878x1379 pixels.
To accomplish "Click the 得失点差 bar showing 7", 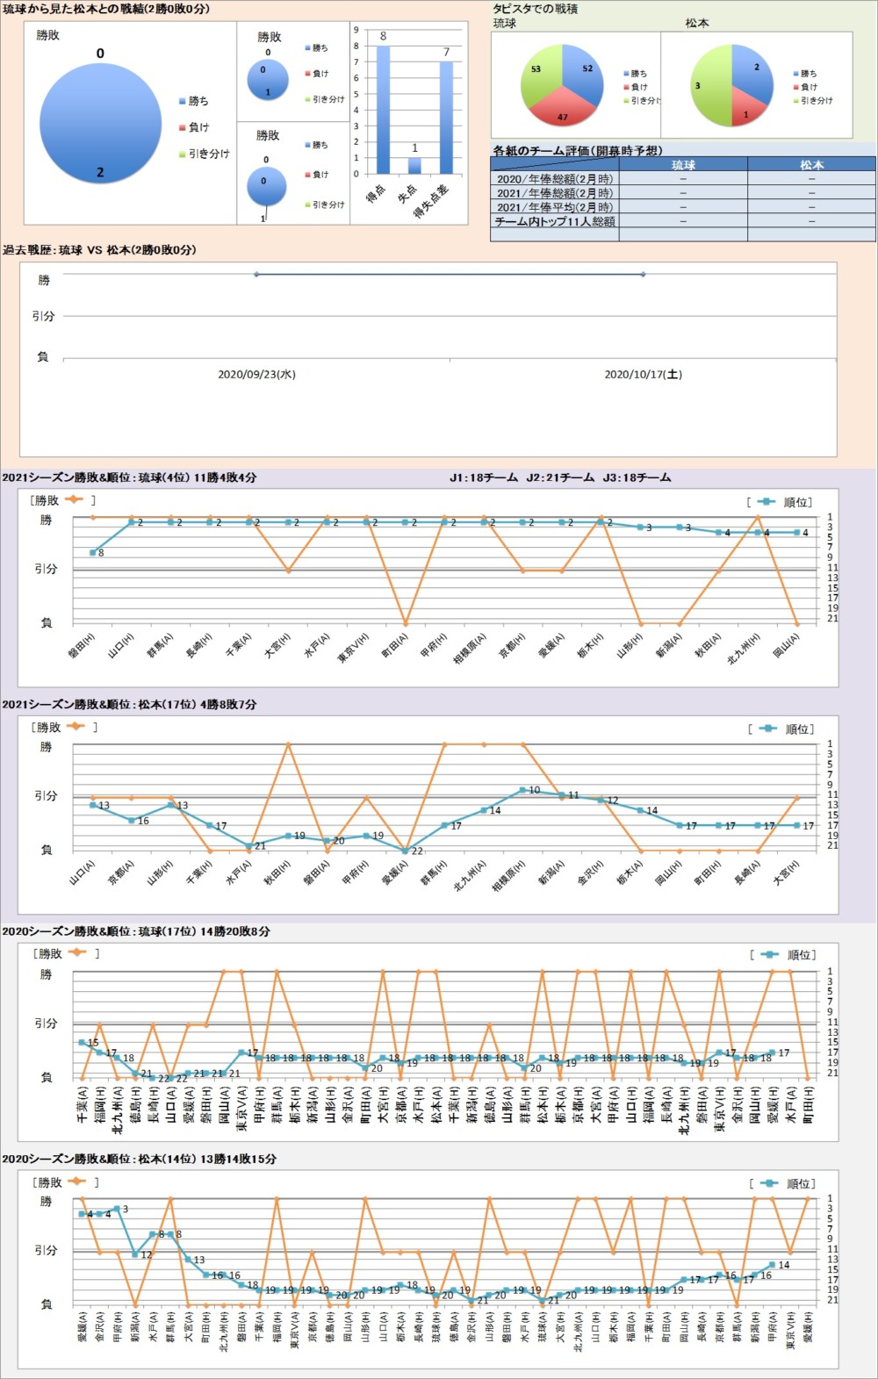I will pos(446,117).
